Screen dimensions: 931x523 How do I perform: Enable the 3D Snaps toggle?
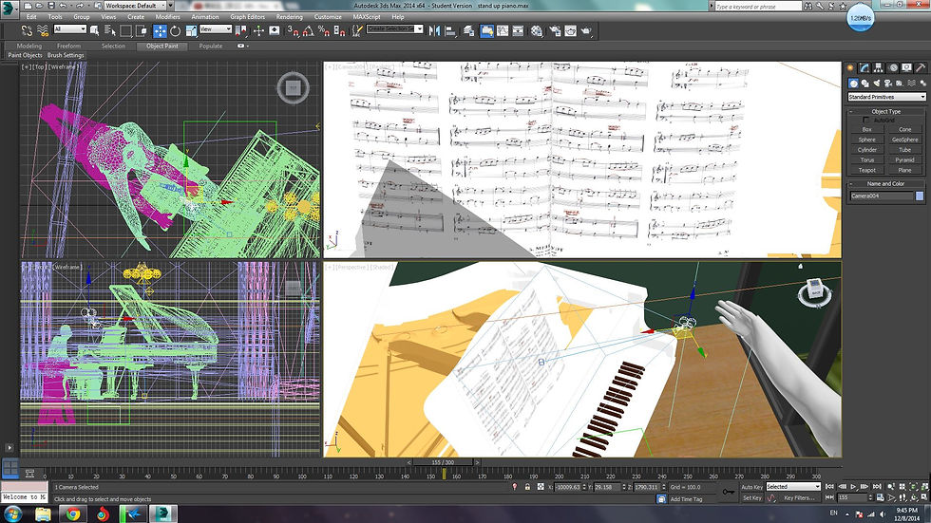coord(293,30)
